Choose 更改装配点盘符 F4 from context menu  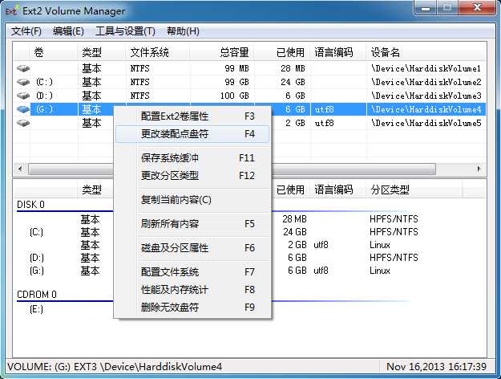coord(192,134)
